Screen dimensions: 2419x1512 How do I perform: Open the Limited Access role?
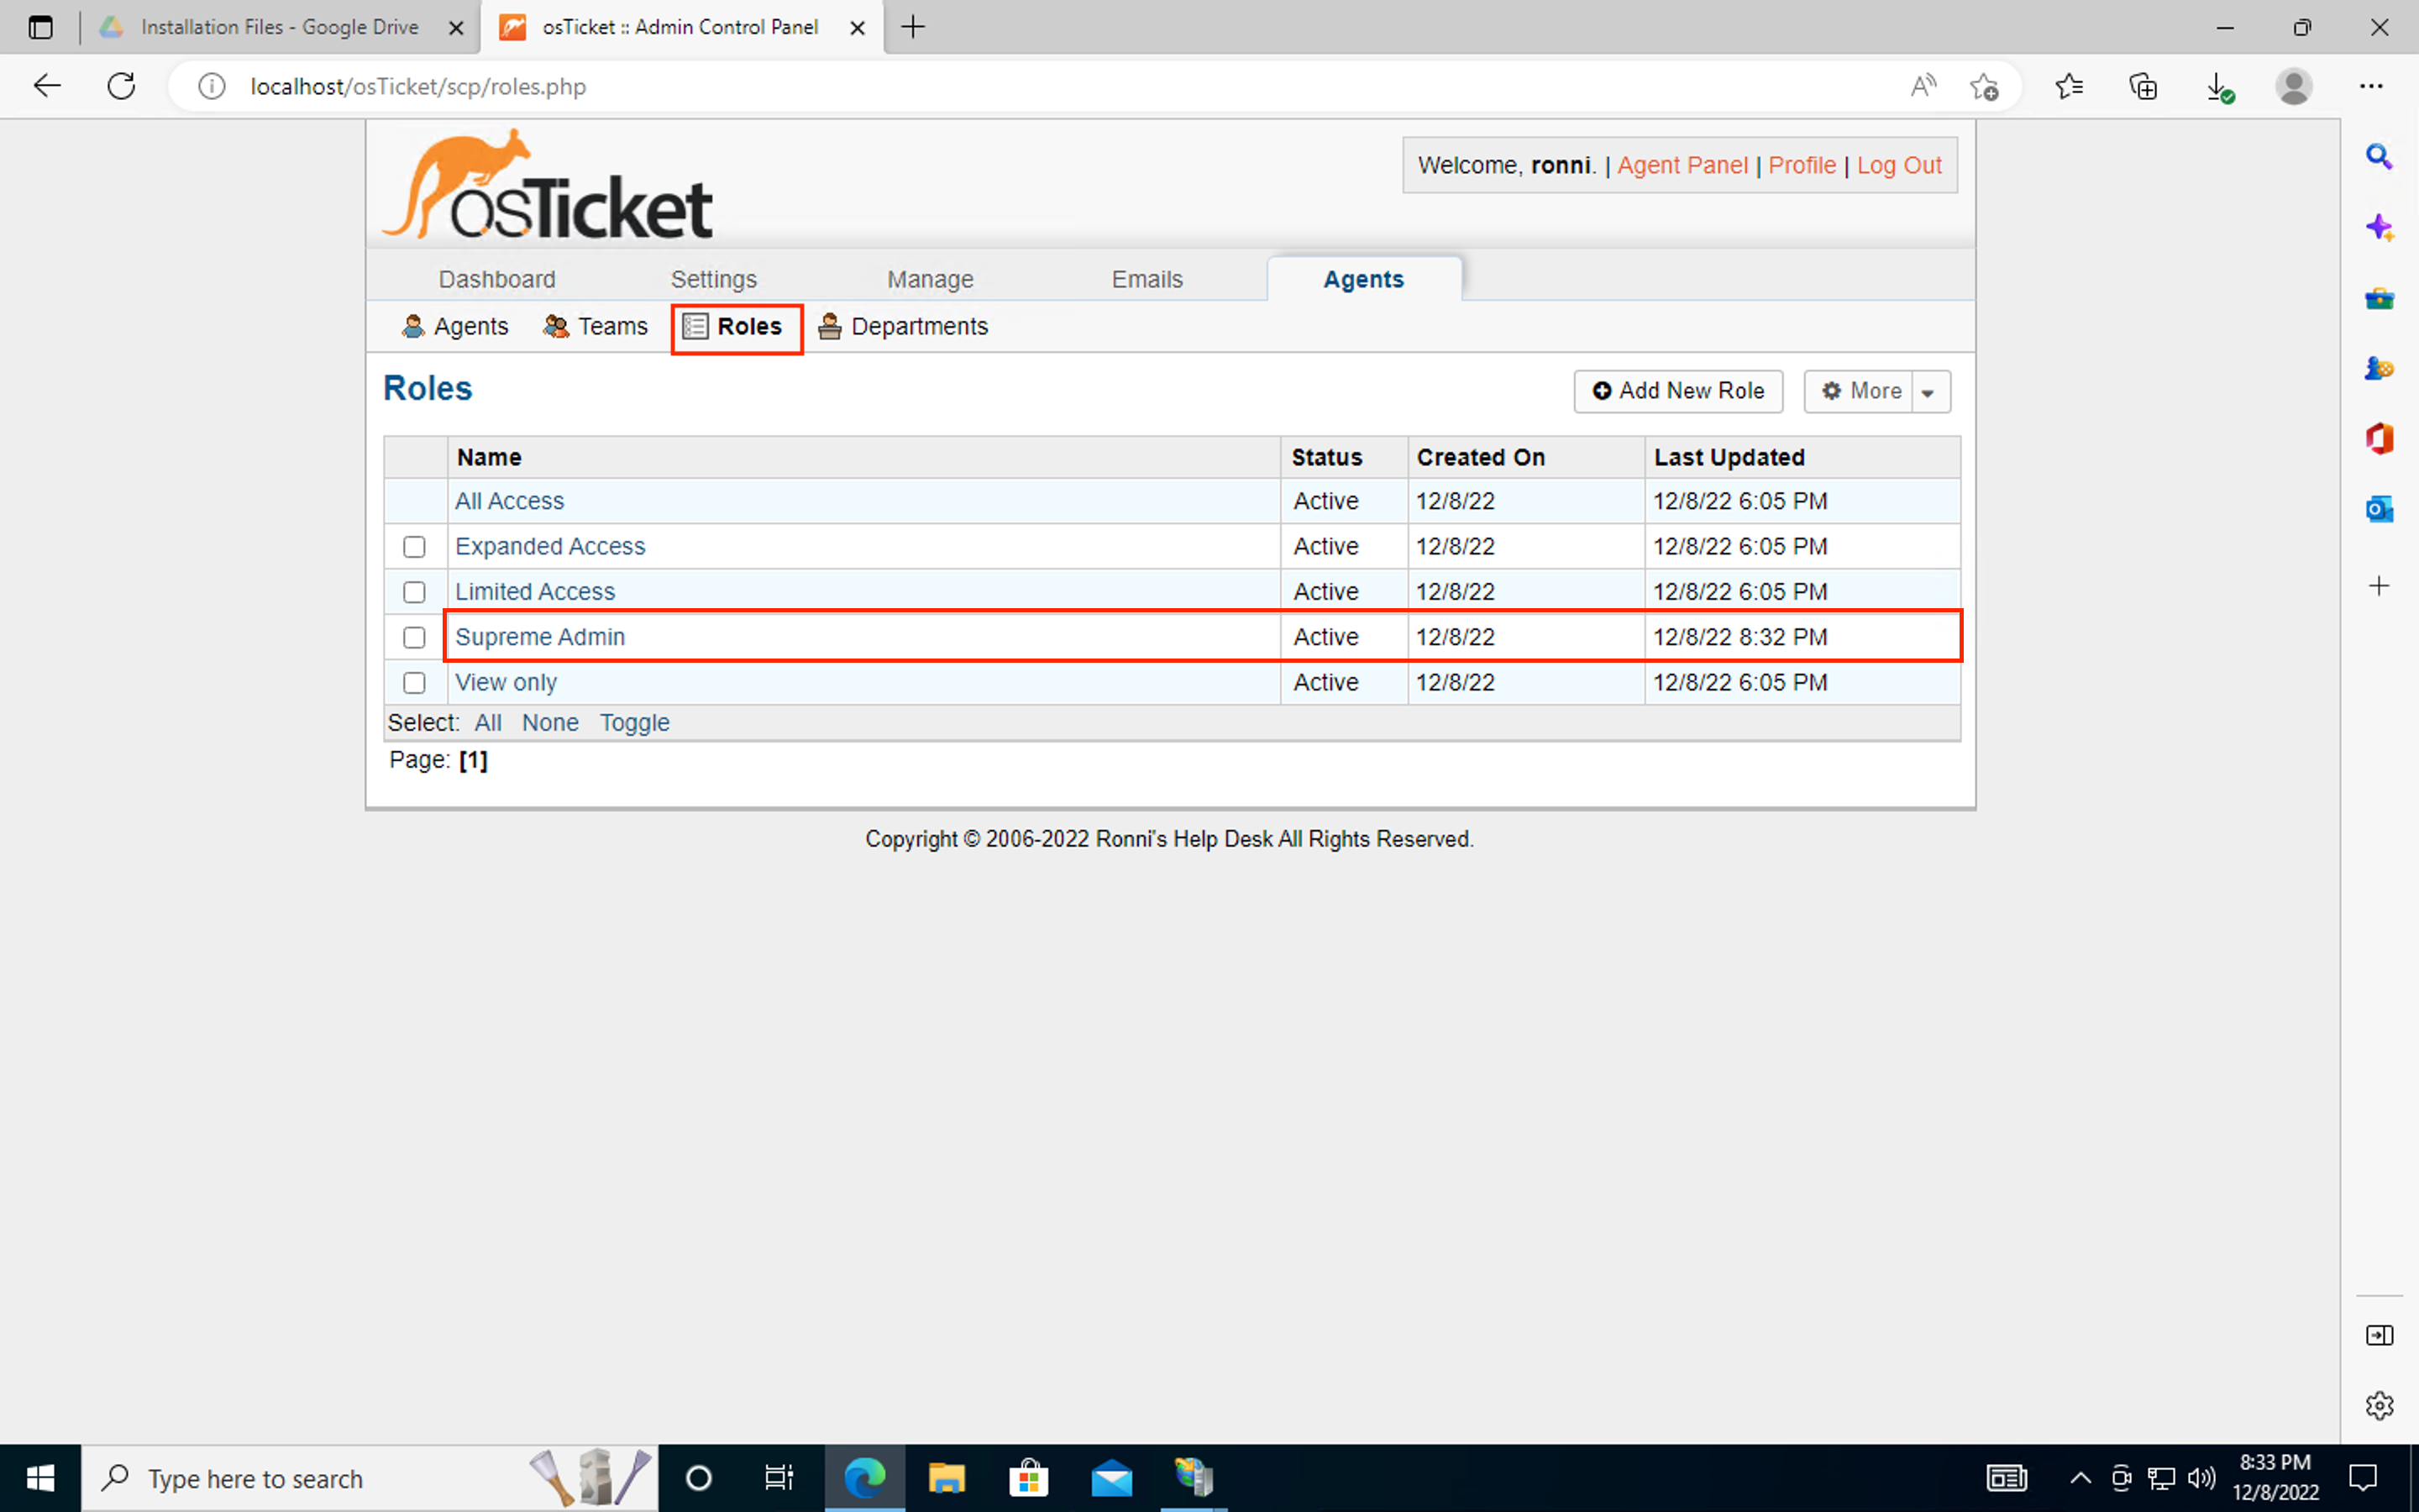click(x=536, y=591)
